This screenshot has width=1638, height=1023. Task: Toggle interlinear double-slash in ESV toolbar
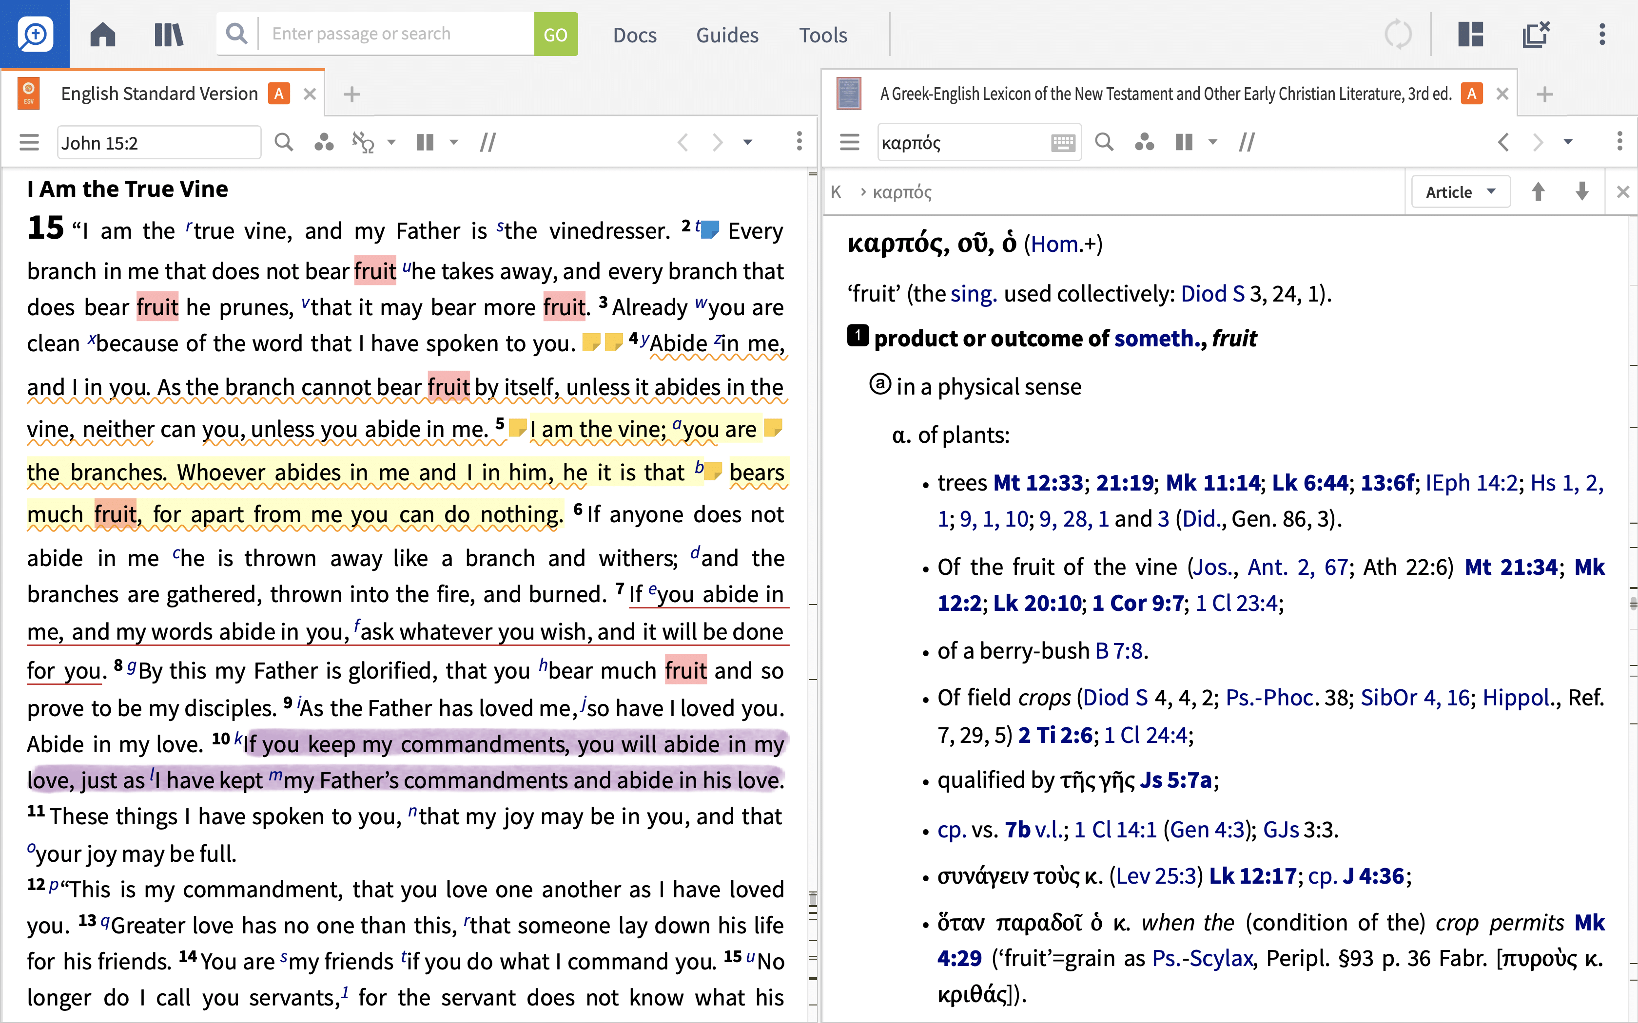point(488,142)
